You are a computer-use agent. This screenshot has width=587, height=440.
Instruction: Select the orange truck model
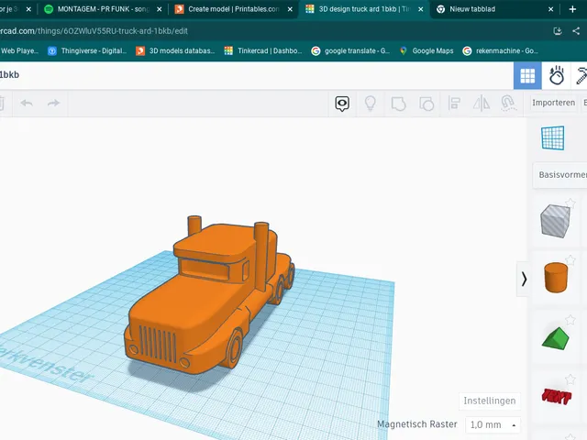pyautogui.click(x=210, y=295)
